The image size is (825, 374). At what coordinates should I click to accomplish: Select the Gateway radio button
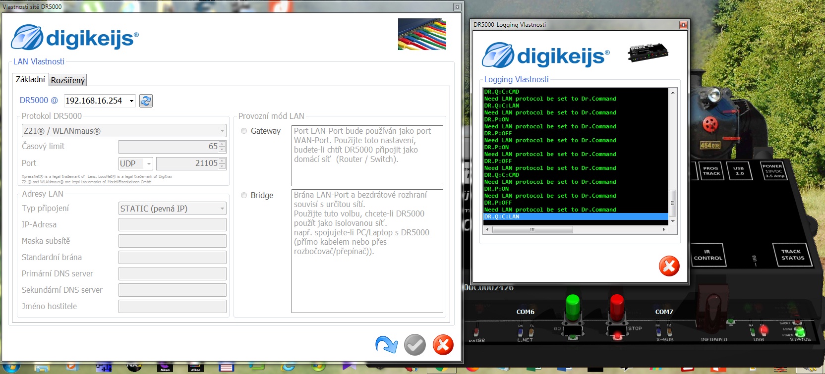pos(244,131)
